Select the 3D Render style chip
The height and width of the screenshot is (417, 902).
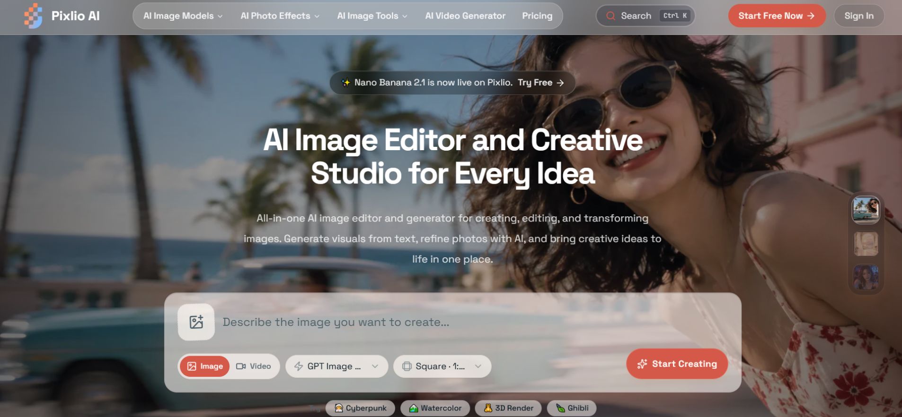(x=508, y=408)
